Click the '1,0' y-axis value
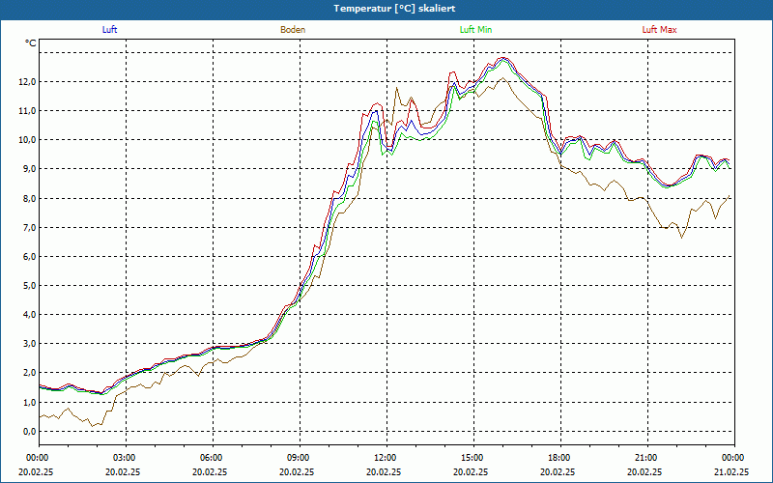 pyautogui.click(x=29, y=403)
